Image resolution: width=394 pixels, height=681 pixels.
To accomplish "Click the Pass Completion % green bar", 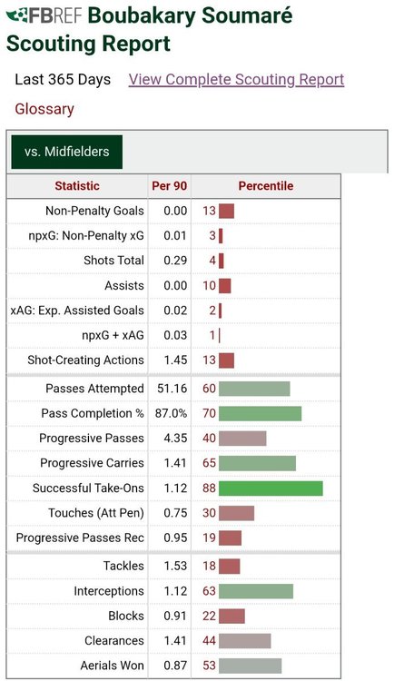I will tap(261, 413).
